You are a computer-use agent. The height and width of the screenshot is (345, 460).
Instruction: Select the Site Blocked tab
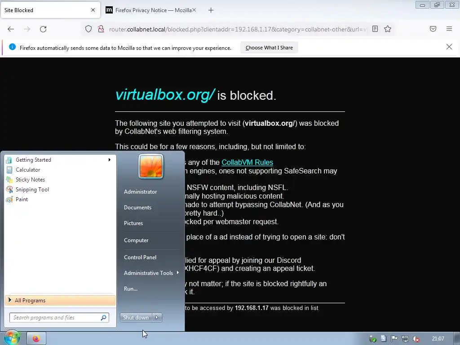tap(50, 10)
